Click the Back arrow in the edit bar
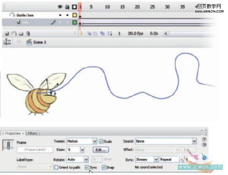The width and height of the screenshot is (228, 175). (x=18, y=42)
